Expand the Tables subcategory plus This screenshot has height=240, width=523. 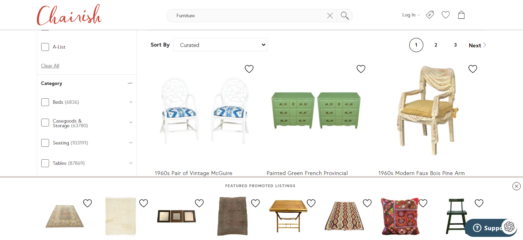(x=131, y=163)
